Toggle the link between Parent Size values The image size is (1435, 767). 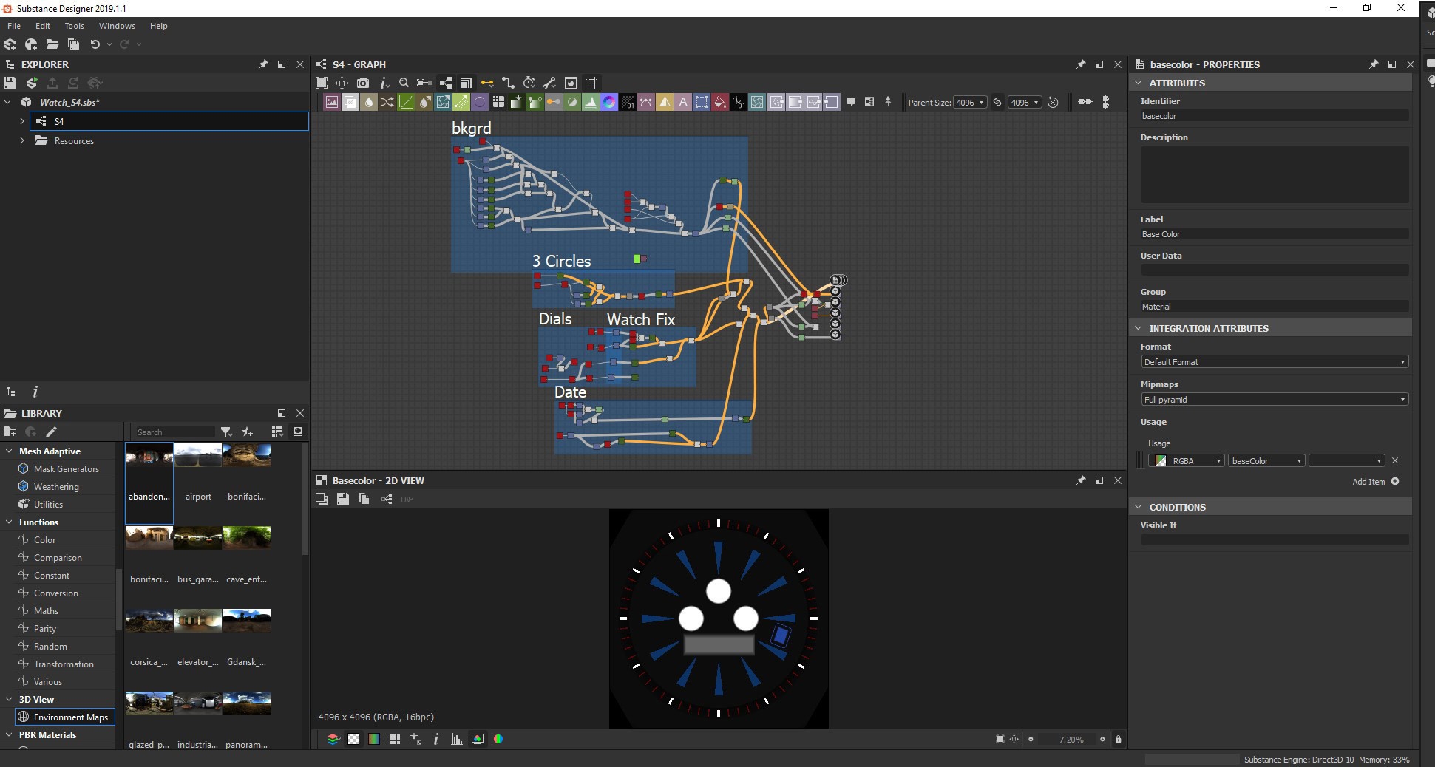pos(997,103)
